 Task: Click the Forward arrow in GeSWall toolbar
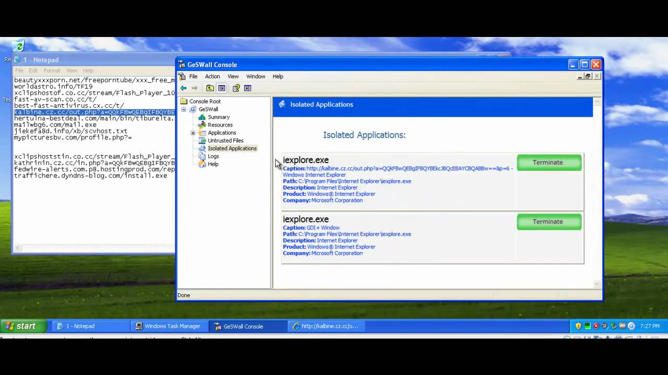[x=195, y=88]
